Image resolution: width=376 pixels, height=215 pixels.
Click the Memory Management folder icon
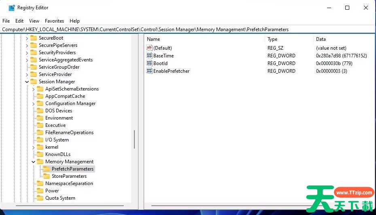(x=40, y=162)
